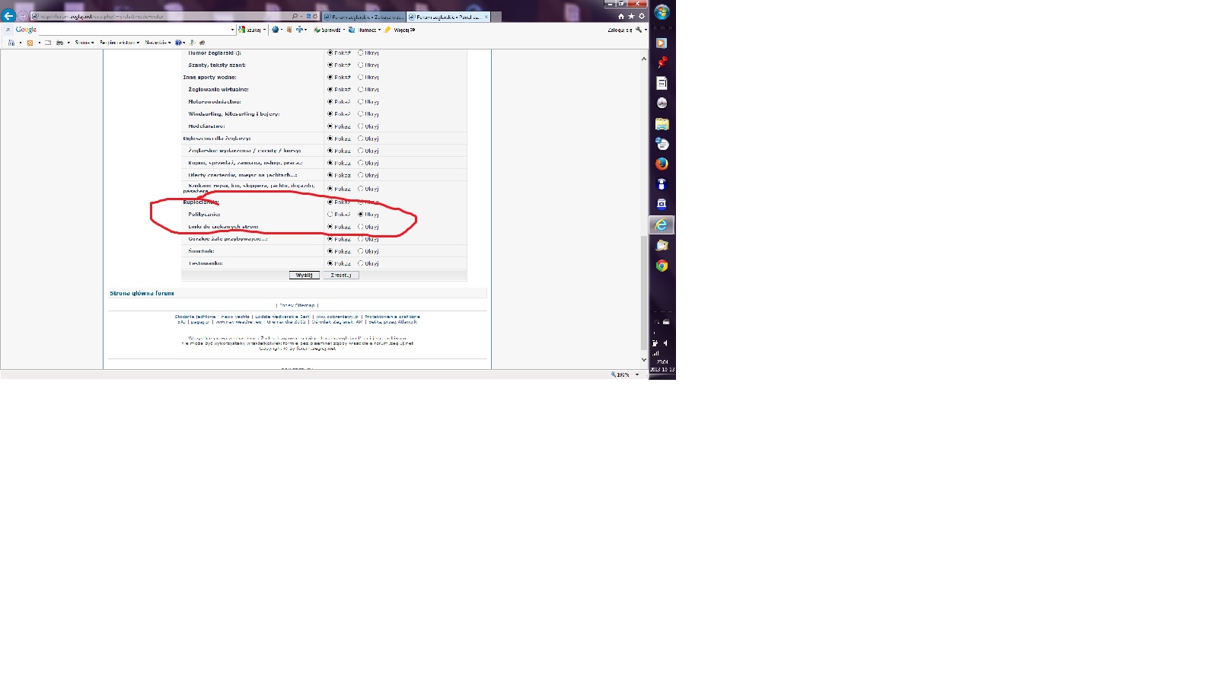The image size is (1218, 685).
Task: Select Ukryj for Linki do ciekawych stron
Action: (361, 227)
